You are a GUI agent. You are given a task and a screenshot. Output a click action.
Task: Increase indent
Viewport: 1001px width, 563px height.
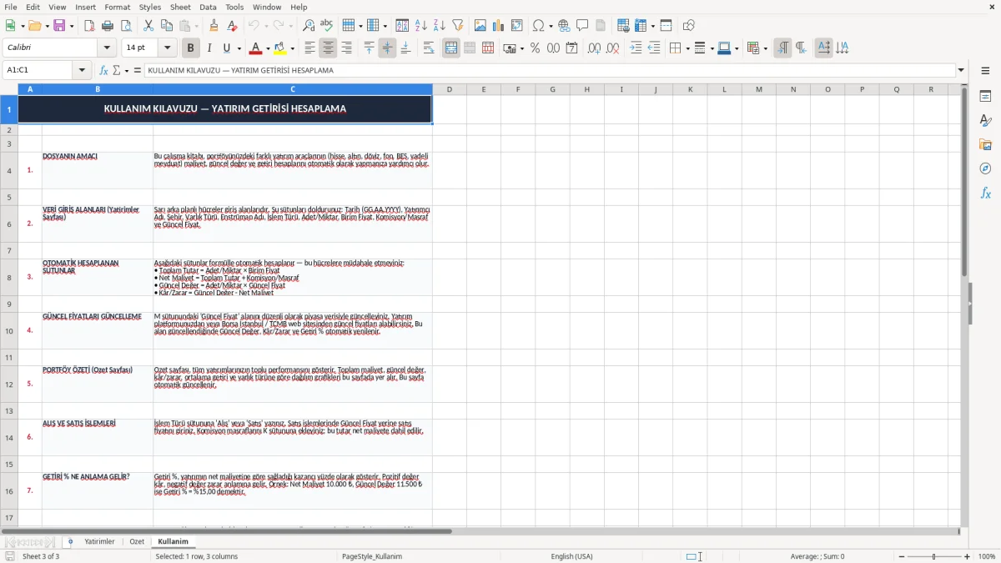[x=636, y=48]
